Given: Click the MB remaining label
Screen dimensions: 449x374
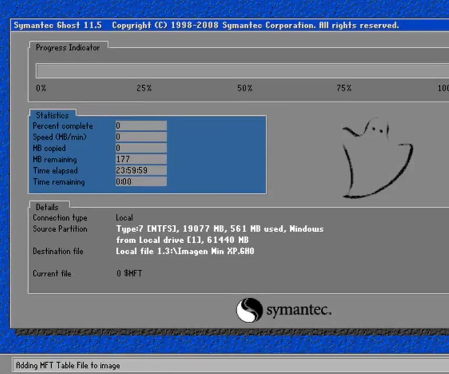Looking at the screenshot, I should (x=55, y=159).
